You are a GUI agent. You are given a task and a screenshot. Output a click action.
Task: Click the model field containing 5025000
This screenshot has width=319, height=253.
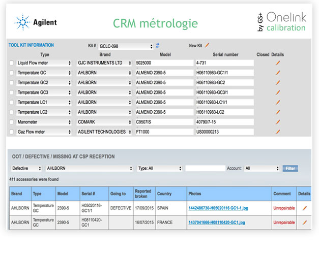164,63
